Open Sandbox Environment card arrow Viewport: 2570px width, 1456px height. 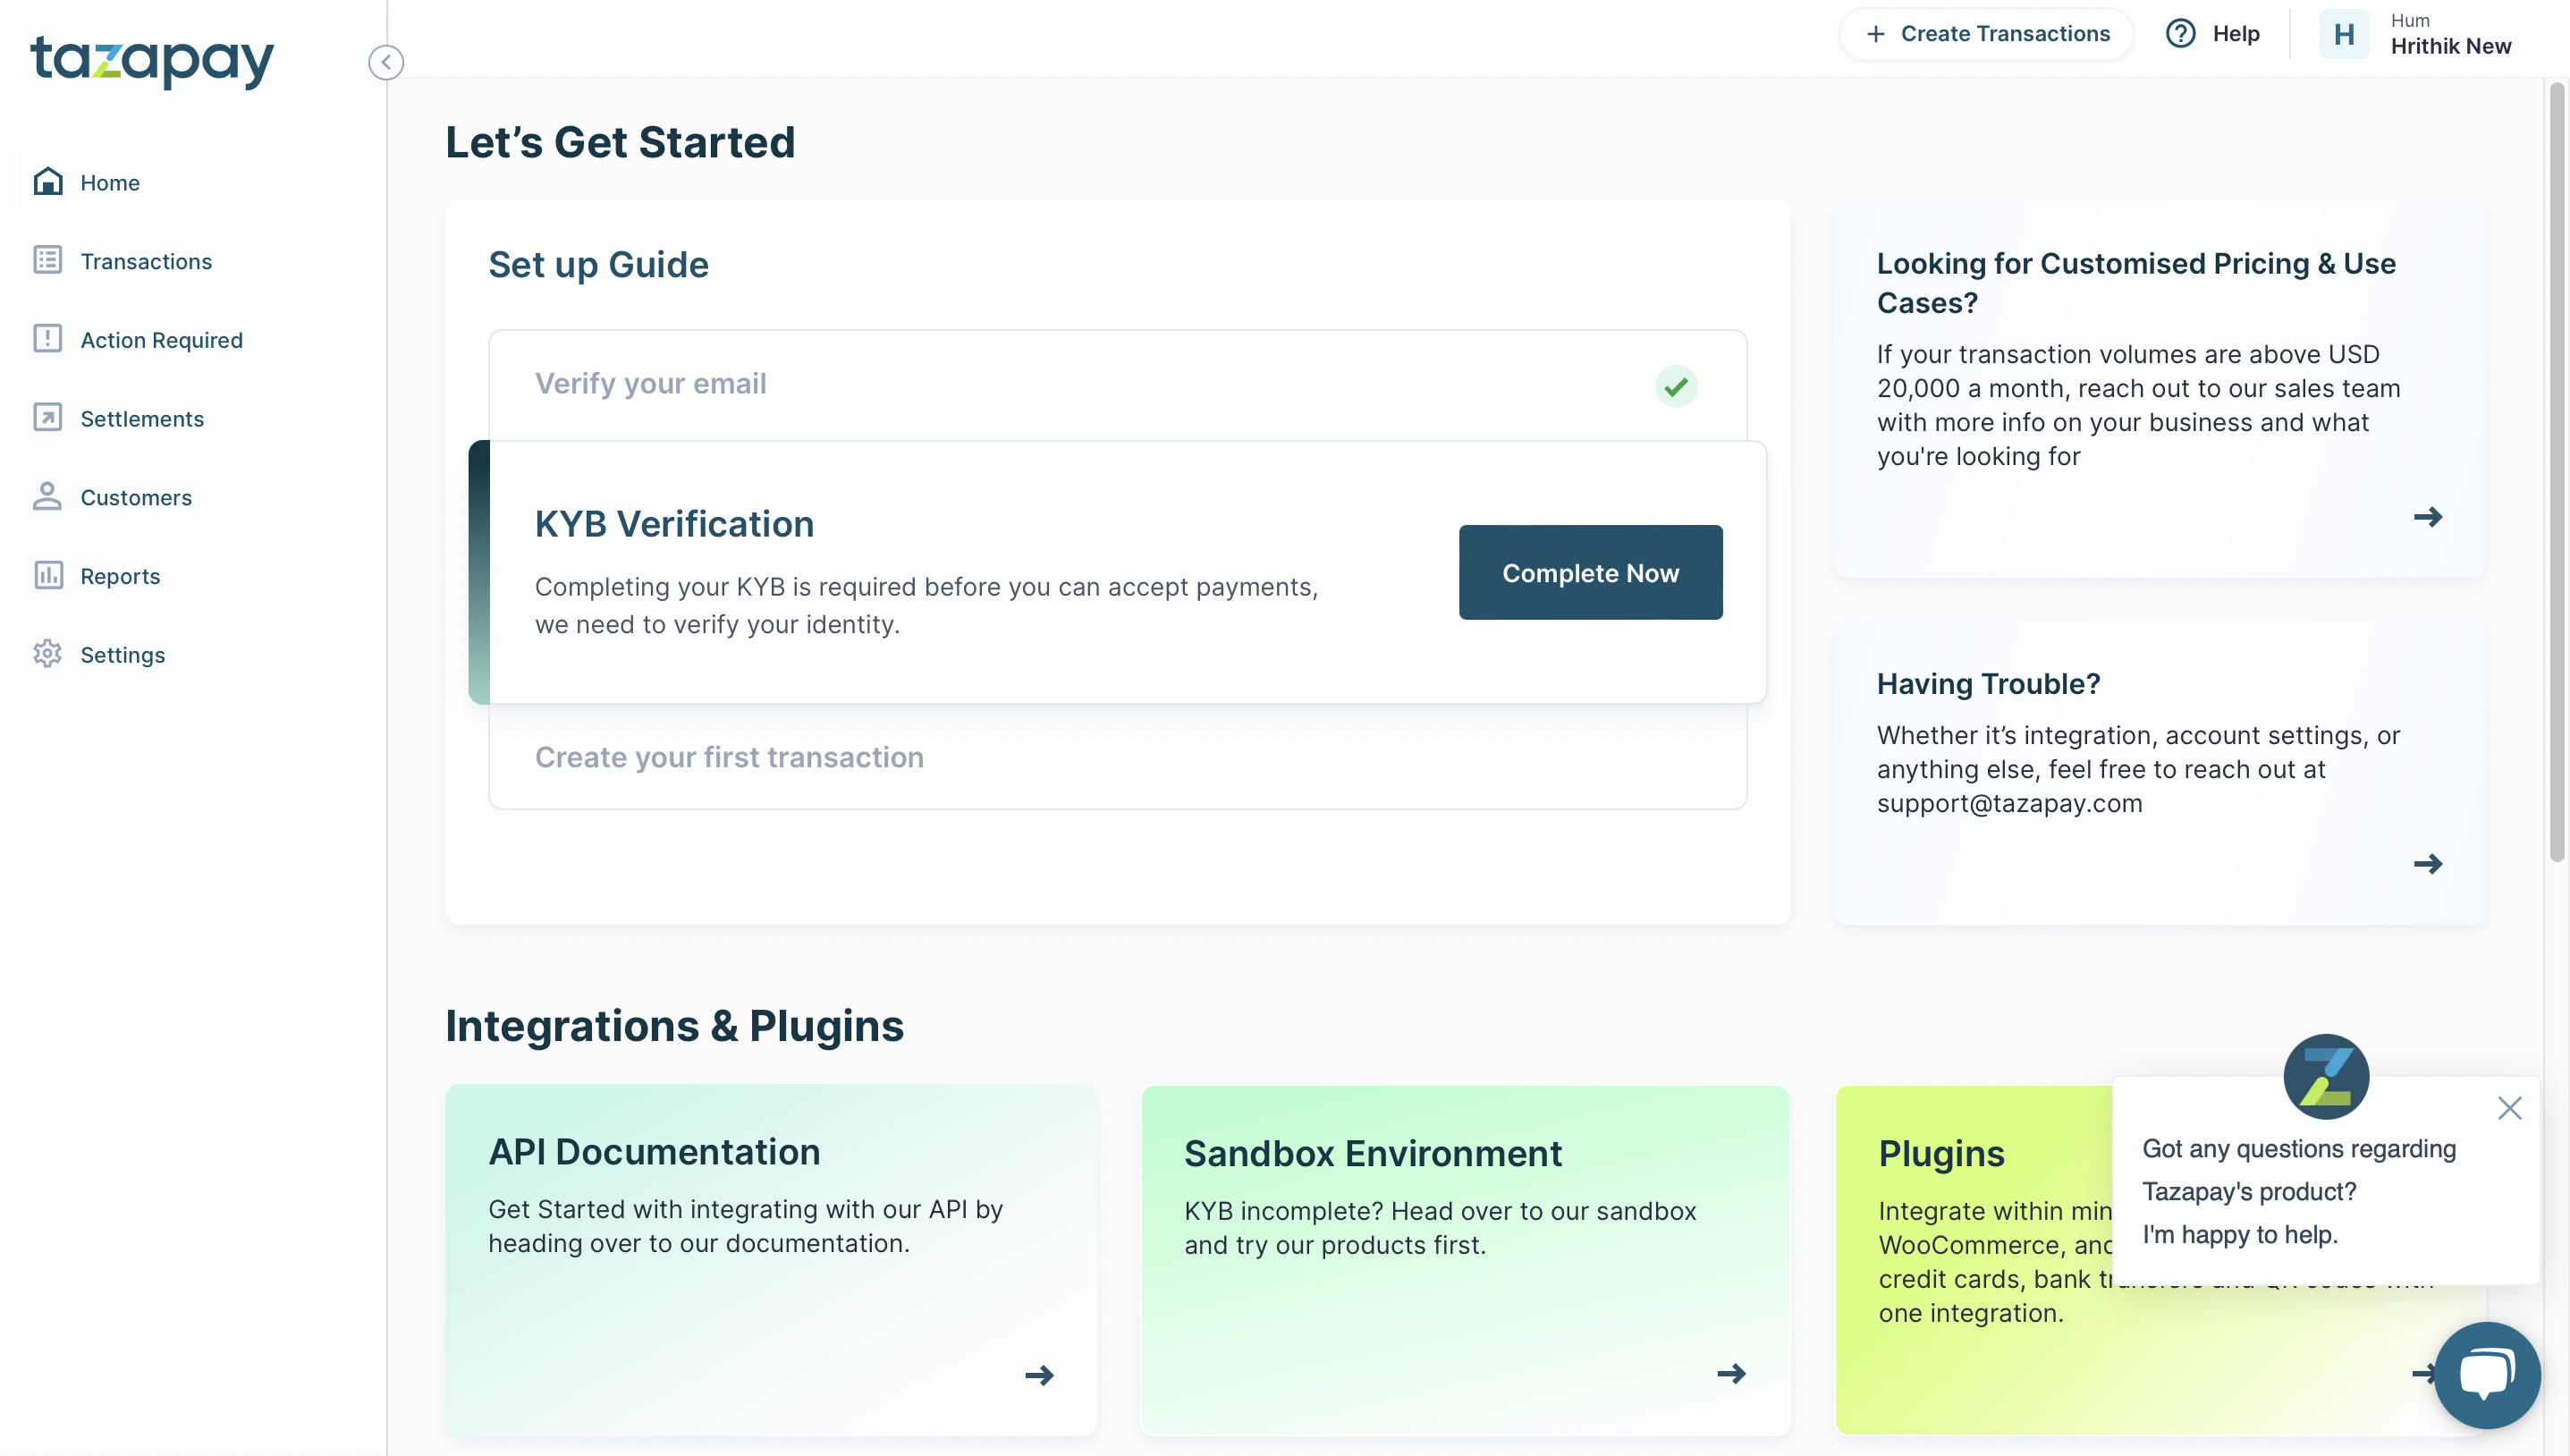click(1730, 1373)
